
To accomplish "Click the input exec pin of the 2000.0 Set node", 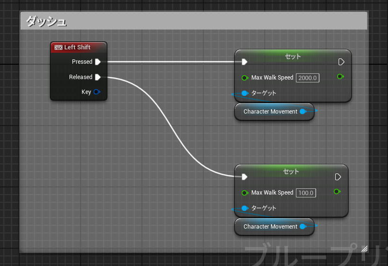I will tap(245, 62).
